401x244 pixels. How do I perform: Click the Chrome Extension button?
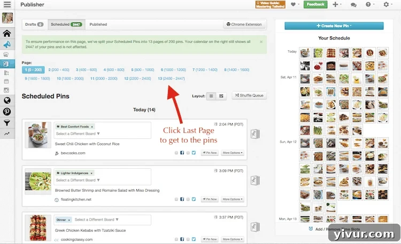(244, 25)
